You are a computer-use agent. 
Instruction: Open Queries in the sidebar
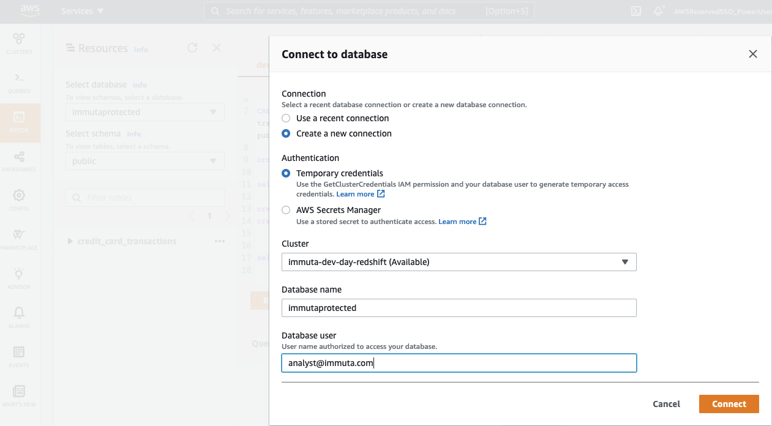point(19,83)
